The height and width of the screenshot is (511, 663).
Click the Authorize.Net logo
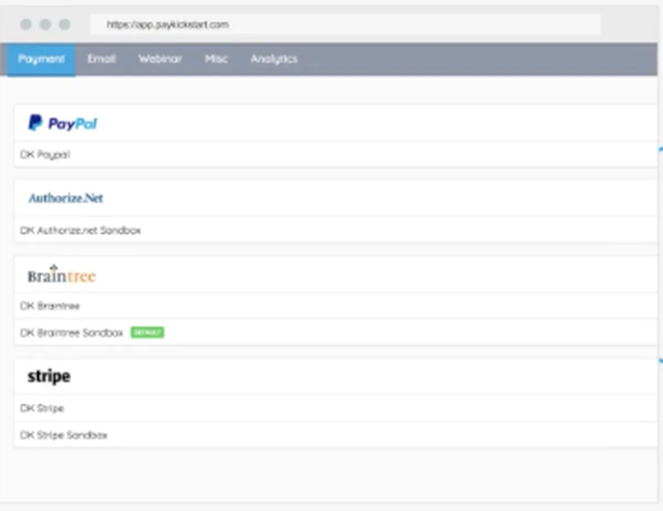coord(66,198)
